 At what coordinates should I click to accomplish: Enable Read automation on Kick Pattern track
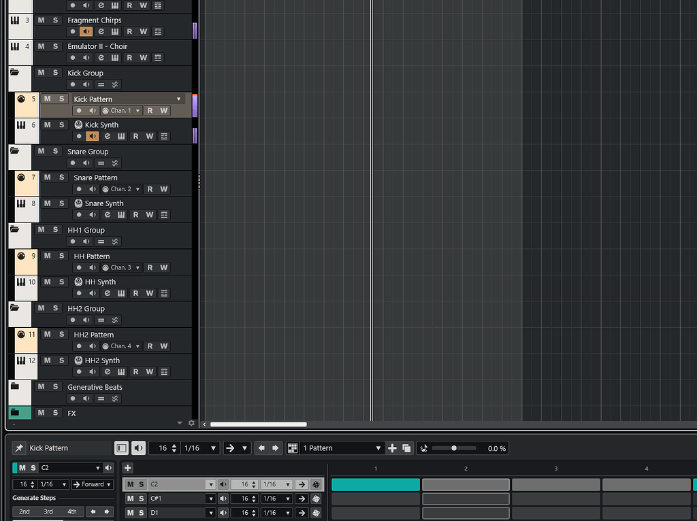pos(149,110)
